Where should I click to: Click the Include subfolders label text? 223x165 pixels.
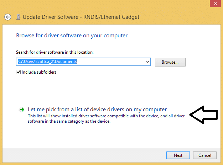(x=39, y=72)
